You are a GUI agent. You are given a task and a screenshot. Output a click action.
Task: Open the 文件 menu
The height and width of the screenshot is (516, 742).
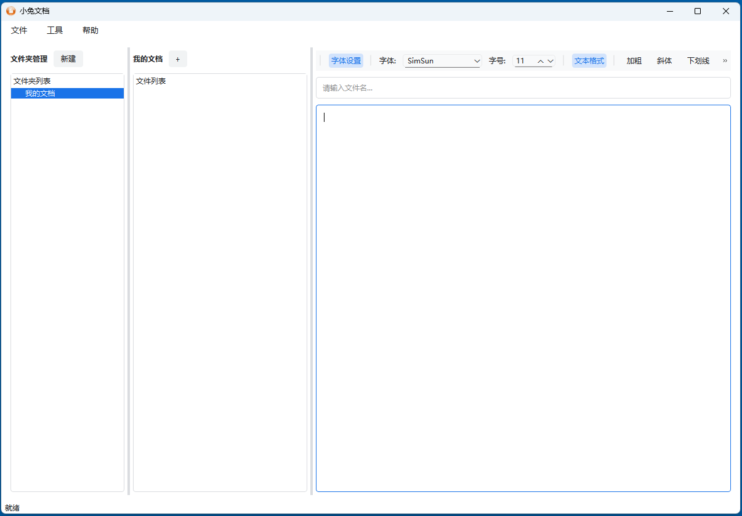pyautogui.click(x=19, y=30)
